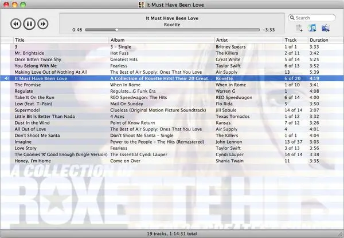
Task: Select Dust In the Wind
Action: click(32, 123)
